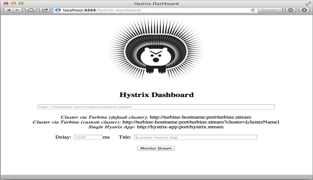The width and height of the screenshot is (313, 180).
Task: Click the default cluster turbine.stream URL text
Action: coord(201,117)
